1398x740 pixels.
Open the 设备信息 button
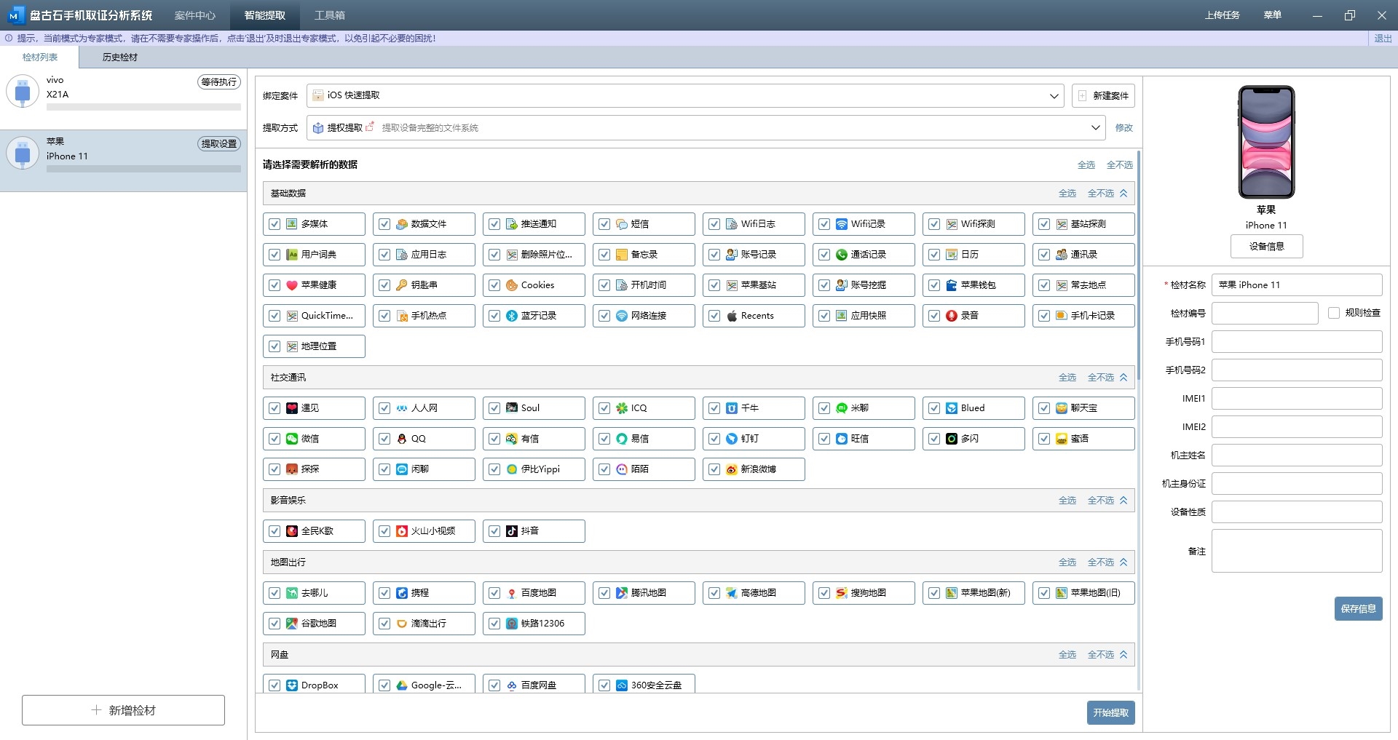point(1267,247)
